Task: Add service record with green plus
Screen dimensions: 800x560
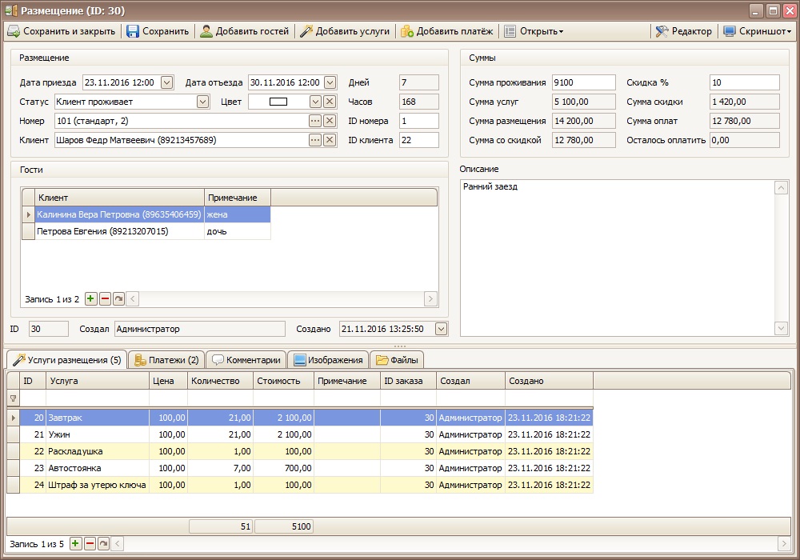Action: click(75, 544)
